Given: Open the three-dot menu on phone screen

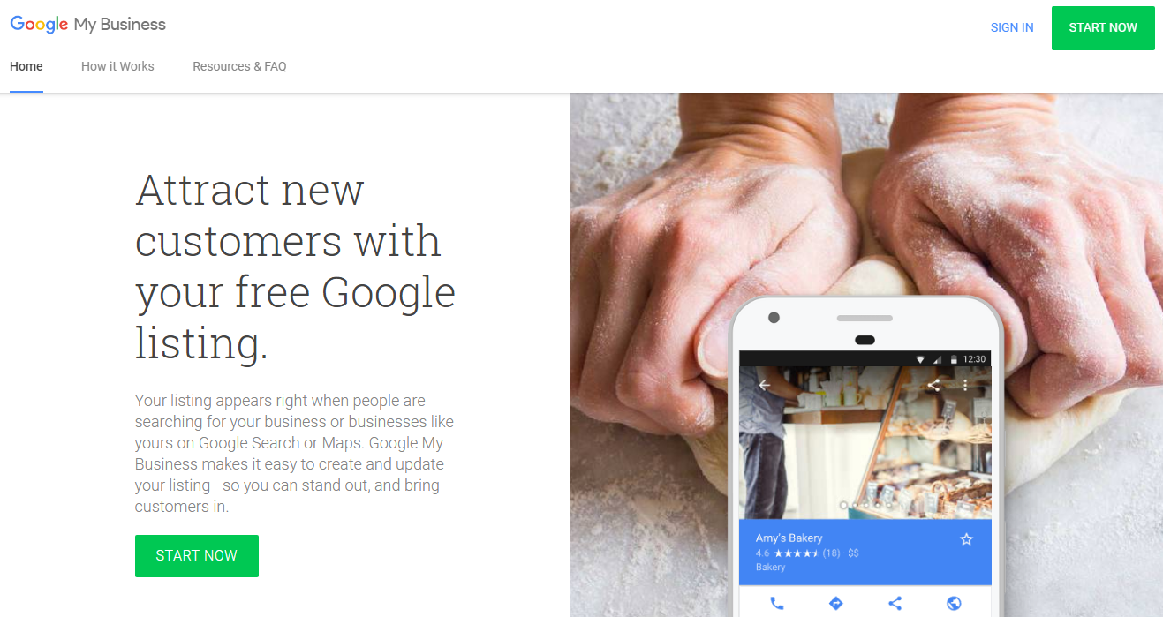Looking at the screenshot, I should pos(965,385).
